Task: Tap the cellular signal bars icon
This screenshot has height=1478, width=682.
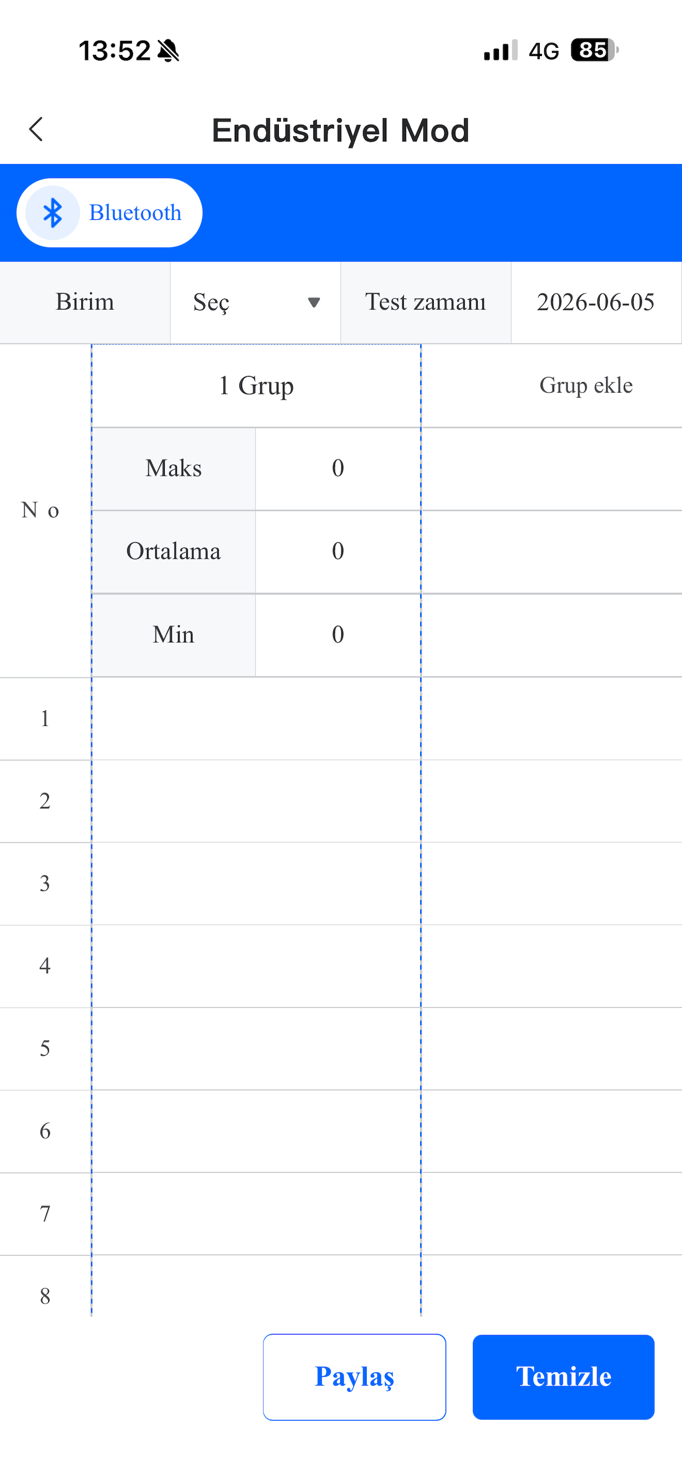Action: (500, 51)
